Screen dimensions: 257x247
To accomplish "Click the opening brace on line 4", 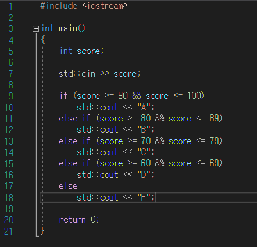I will [x=43, y=40].
